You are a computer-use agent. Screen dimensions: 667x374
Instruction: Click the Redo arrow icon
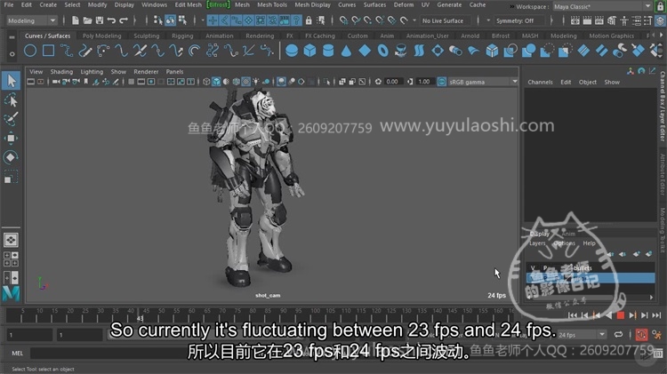[x=124, y=20]
